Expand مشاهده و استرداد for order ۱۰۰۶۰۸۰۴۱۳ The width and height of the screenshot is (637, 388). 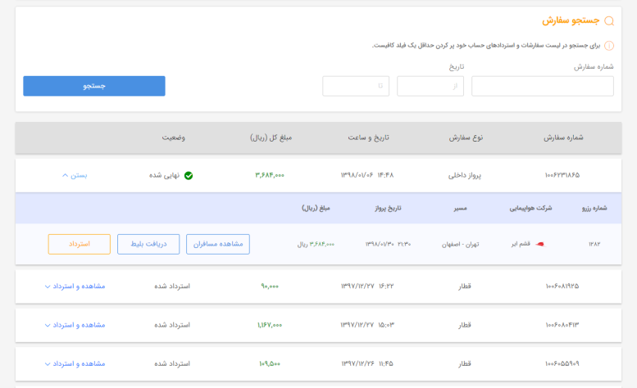tap(75, 325)
